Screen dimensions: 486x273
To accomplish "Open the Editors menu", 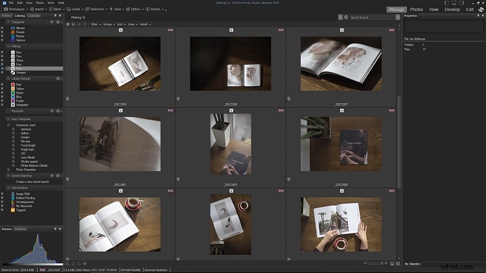I will (x=135, y=9).
